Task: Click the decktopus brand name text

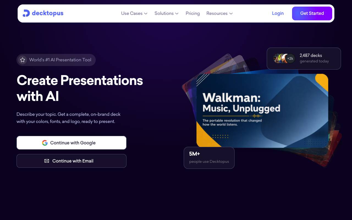Action: [48, 13]
